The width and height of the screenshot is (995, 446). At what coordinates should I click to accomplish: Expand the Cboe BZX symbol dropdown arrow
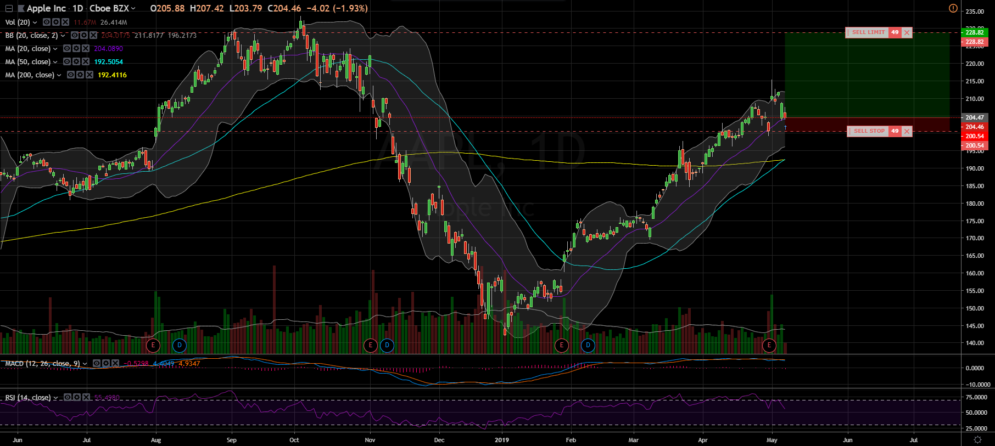click(133, 8)
